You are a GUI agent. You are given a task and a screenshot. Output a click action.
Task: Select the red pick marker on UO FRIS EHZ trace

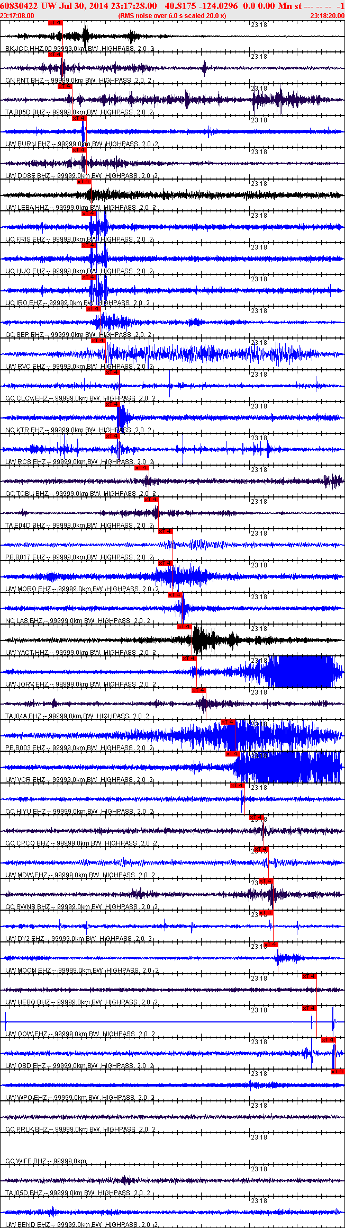pos(88,213)
